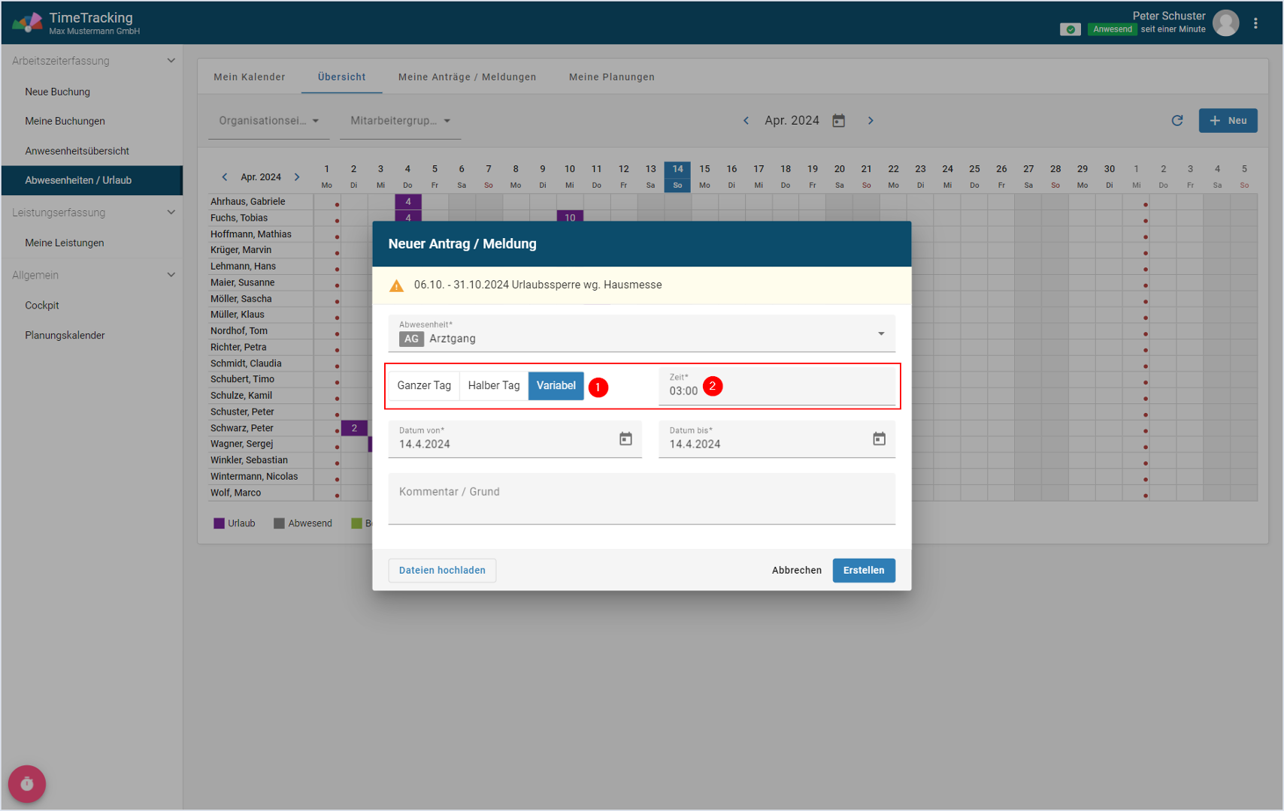Click the purple Urlaub legend swatch
The image size is (1284, 811).
(219, 523)
